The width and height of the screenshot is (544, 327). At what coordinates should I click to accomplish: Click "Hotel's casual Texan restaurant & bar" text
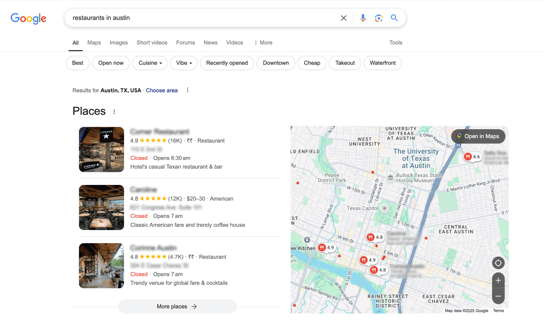pyautogui.click(x=176, y=167)
